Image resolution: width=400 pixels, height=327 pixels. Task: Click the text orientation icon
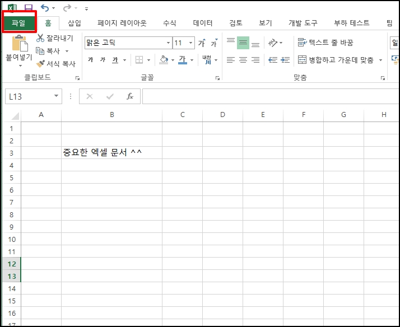[272, 43]
